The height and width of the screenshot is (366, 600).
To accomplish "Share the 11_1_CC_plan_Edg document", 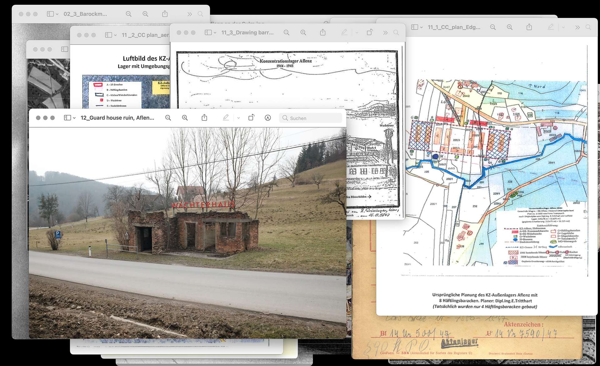I will 529,27.
